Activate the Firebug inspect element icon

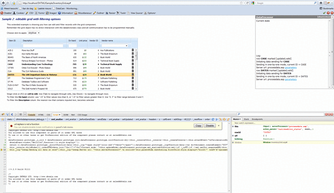[7, 114]
